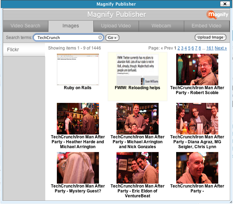This screenshot has height=204, width=233.
Task: Select the Webcam tab
Action: [161, 26]
